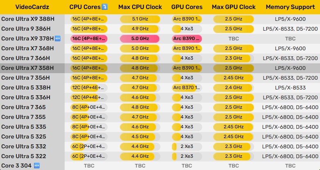Click the 2.4 GHz Max GPU Clock bar
Screen dimensions: 320x170
[x=234, y=87]
